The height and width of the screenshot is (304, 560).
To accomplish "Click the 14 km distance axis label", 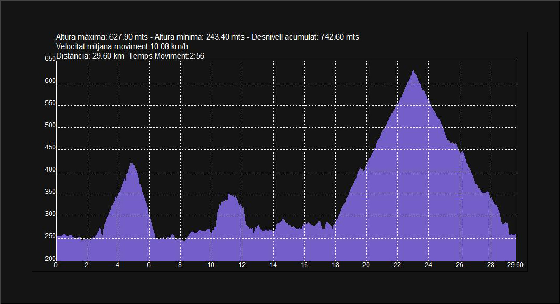I will [x=273, y=265].
